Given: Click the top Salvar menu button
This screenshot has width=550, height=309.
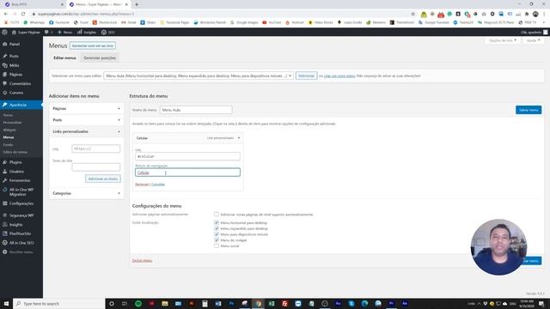Looking at the screenshot, I should (x=529, y=110).
